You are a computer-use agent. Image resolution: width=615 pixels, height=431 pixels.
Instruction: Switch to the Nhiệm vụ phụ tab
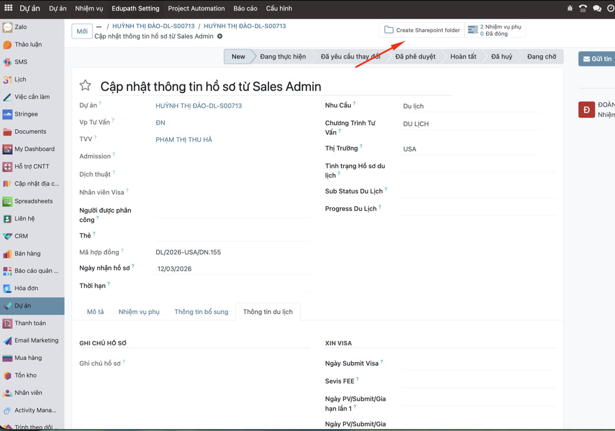[x=139, y=312]
